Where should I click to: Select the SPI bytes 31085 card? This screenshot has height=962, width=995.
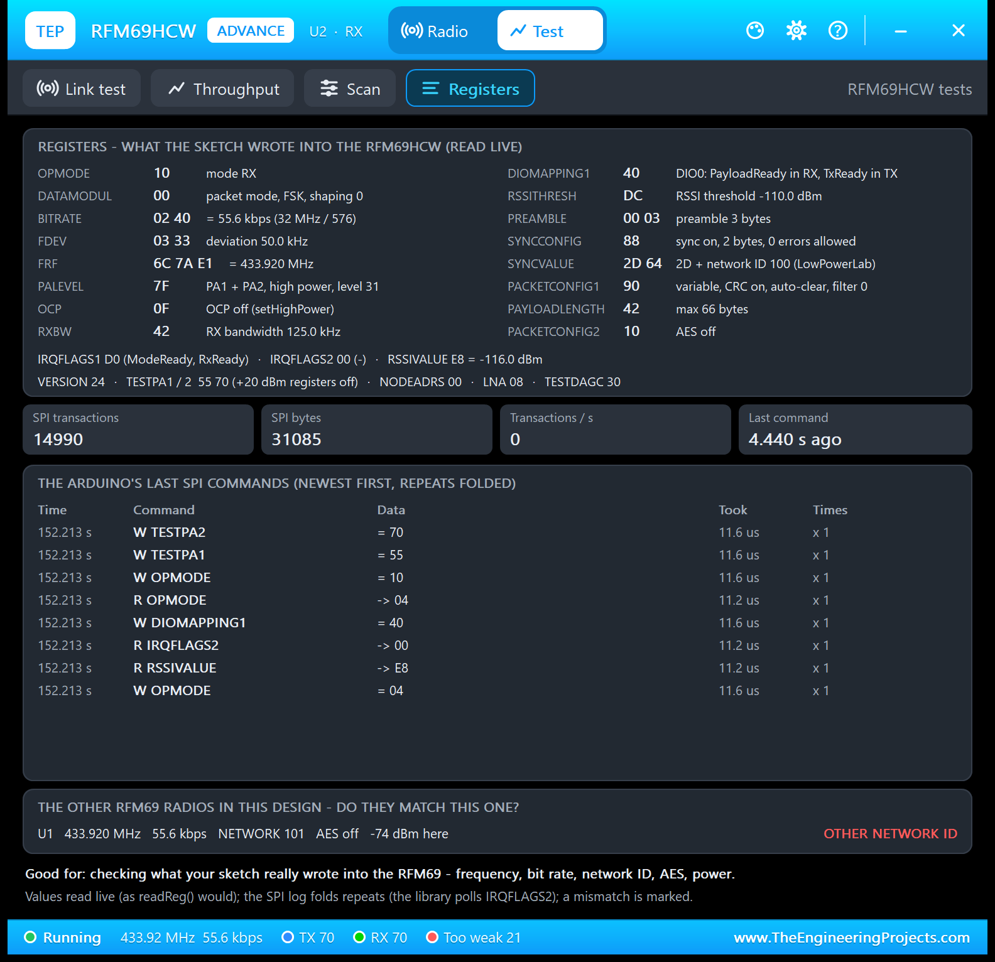[377, 430]
